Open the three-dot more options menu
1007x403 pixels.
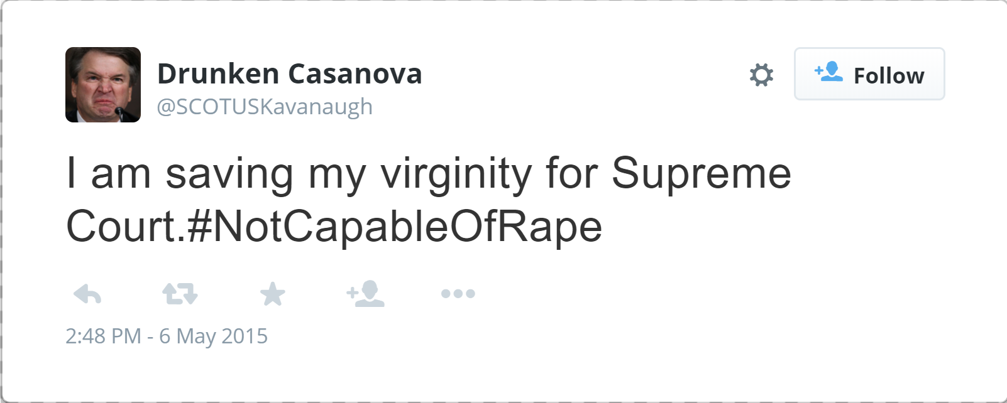(458, 294)
